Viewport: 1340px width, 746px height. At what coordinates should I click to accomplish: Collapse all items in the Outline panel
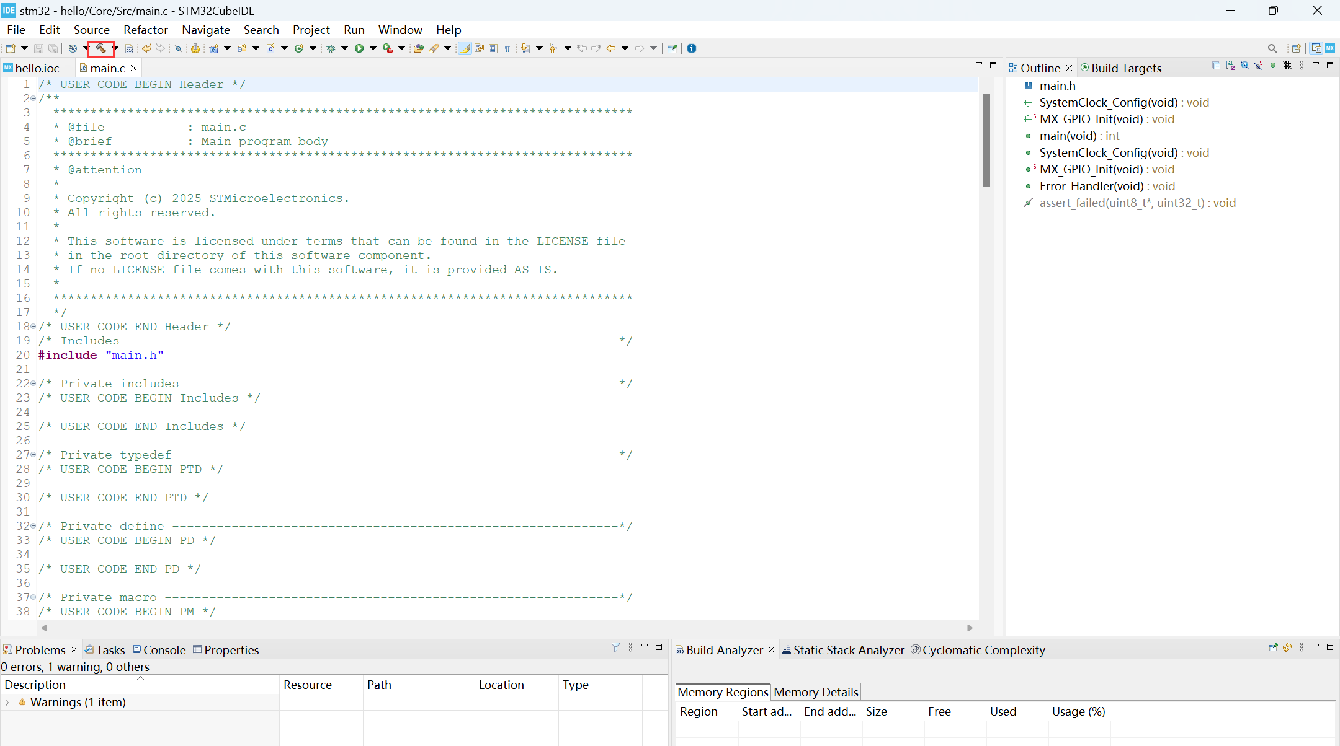click(x=1216, y=65)
